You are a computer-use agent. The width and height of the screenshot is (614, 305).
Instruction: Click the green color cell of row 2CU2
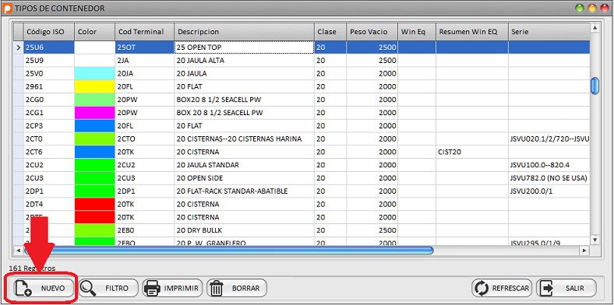95,165
